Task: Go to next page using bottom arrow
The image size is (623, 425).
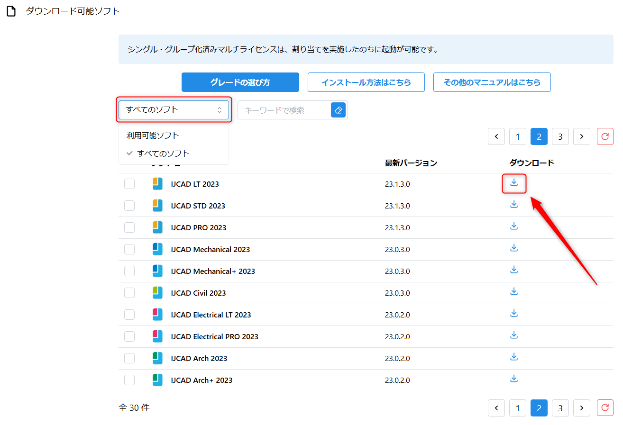Action: (x=582, y=407)
